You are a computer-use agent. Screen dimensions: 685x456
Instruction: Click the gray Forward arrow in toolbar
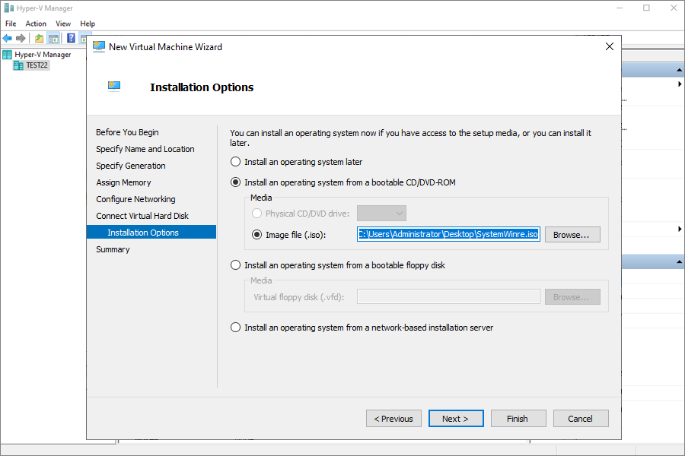tap(21, 39)
